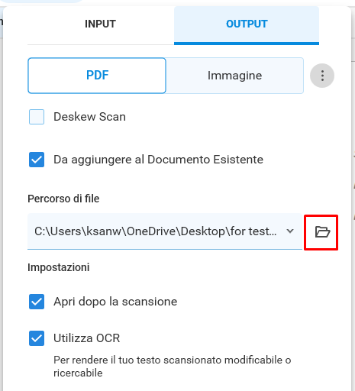Select the OUTPUT tab
This screenshot has width=355, height=391.
(x=247, y=24)
